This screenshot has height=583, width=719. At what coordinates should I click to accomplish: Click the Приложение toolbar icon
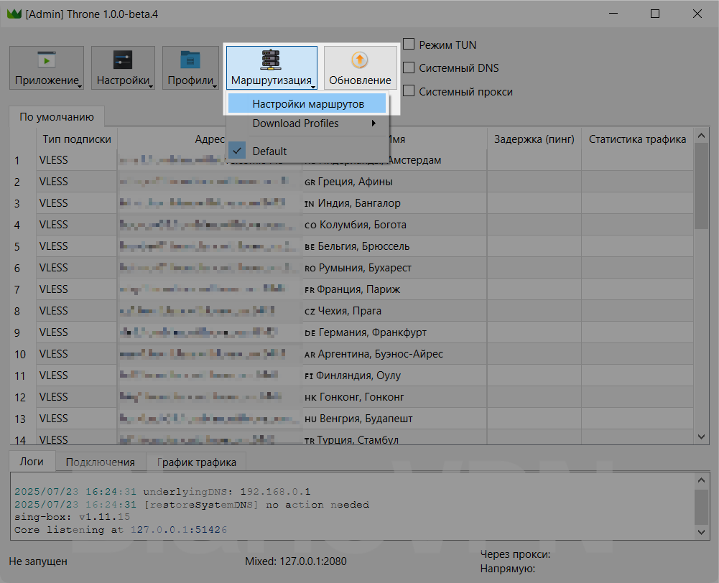pos(47,60)
